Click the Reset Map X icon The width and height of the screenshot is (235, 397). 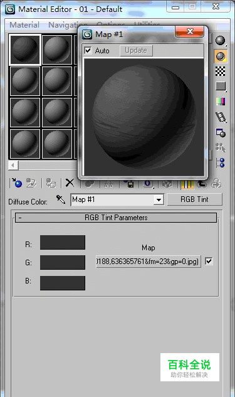click(70, 183)
